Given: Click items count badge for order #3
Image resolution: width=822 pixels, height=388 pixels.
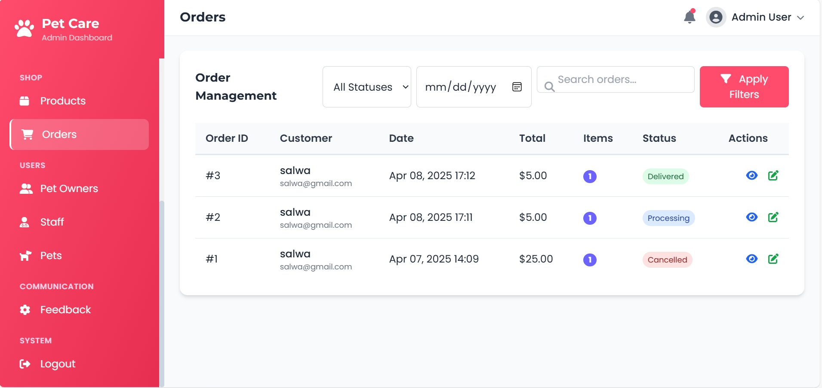Looking at the screenshot, I should coord(590,177).
